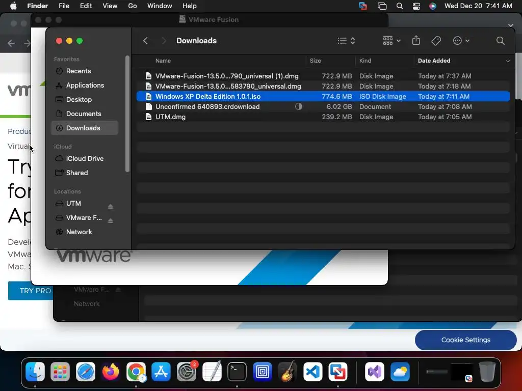Eject the VMware Fusion volume
The image size is (522, 391).
111,221
